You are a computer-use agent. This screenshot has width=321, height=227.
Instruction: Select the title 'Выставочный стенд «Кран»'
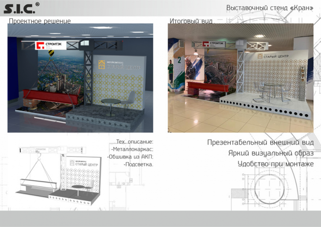tap(270, 8)
